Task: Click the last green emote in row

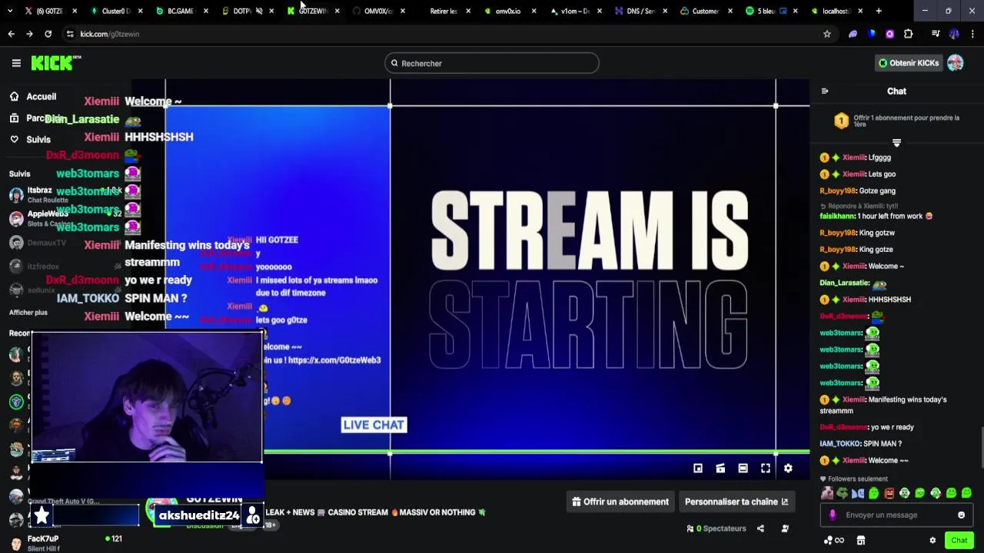Action: click(966, 493)
